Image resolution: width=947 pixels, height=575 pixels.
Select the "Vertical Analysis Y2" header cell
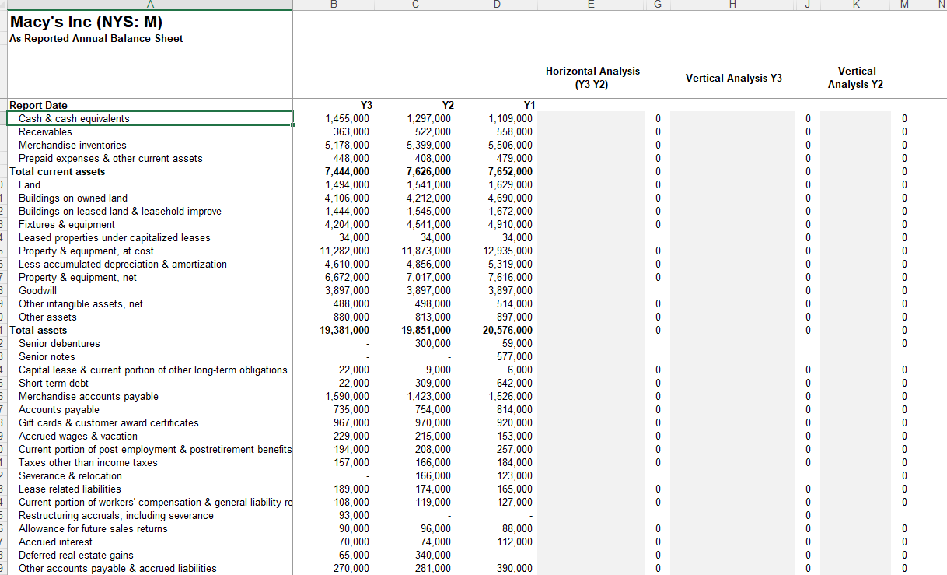(856, 77)
